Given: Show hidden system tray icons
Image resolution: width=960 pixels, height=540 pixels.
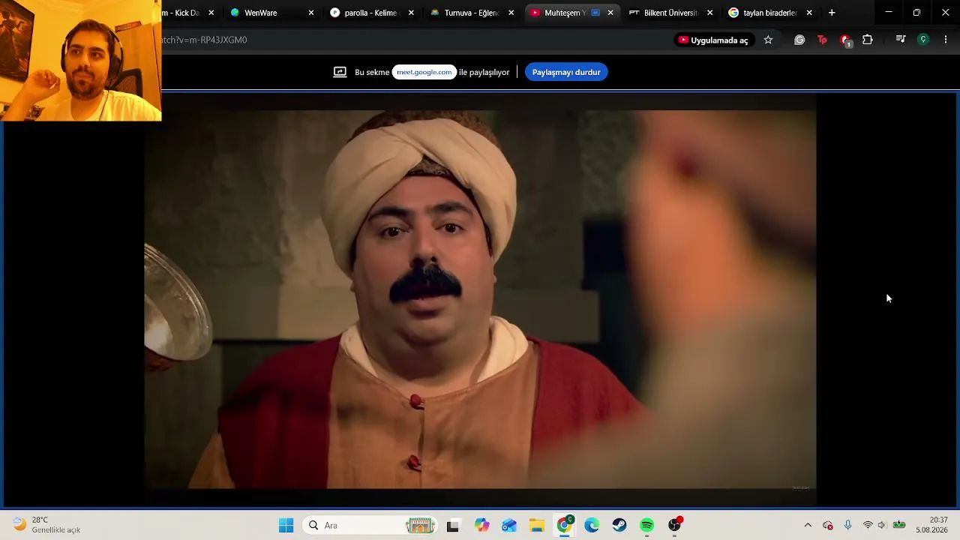Looking at the screenshot, I should pyautogui.click(x=808, y=525).
